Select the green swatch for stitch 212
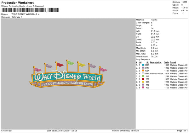The width and height of the screenshot is (189, 133). [143, 76]
